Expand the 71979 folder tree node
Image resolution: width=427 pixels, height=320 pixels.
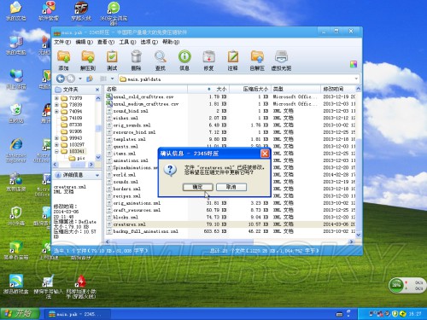coord(56,98)
